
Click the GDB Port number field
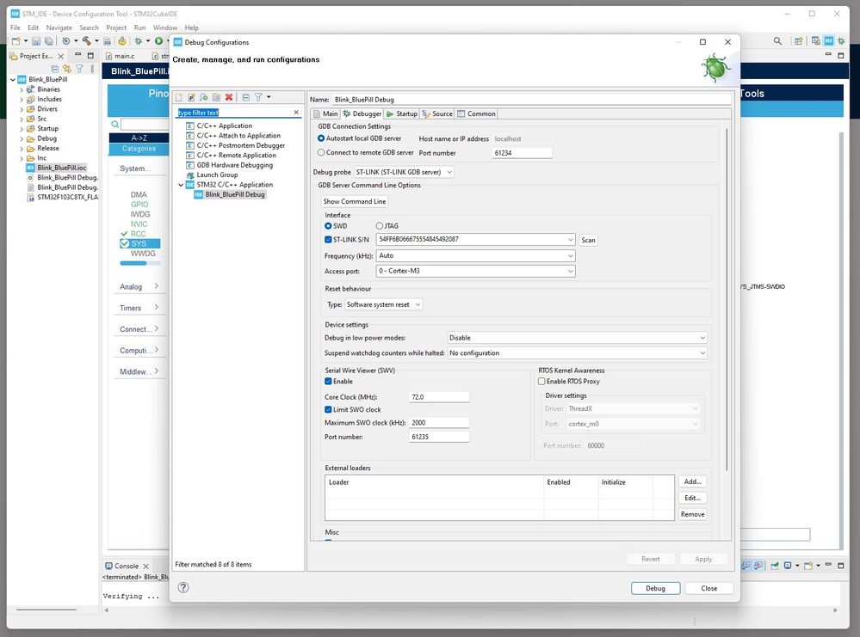522,153
